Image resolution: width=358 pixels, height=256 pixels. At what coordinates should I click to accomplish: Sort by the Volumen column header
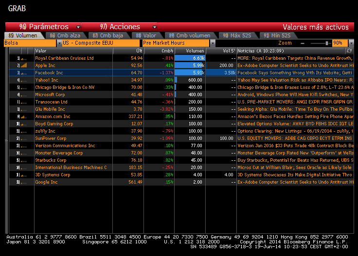[190, 51]
